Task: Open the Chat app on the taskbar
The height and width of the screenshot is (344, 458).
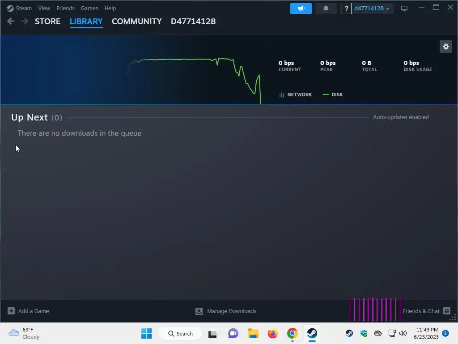Action: (233, 333)
